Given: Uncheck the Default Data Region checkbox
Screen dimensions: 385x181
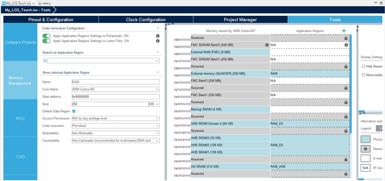Looking at the screenshot, I should [x=74, y=111].
